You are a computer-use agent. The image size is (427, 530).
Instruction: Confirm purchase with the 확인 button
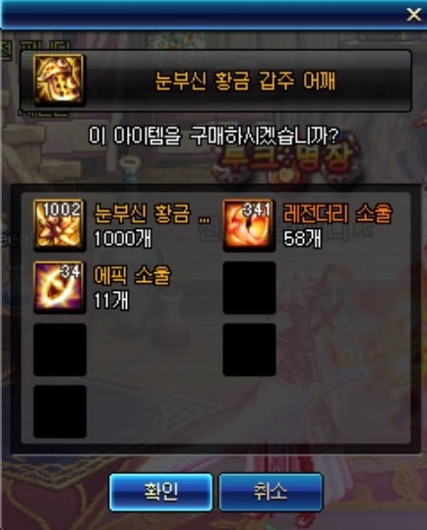(161, 492)
